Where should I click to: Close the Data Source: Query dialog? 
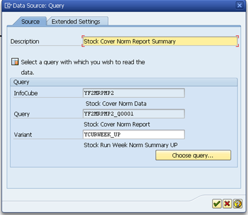point(240,5)
